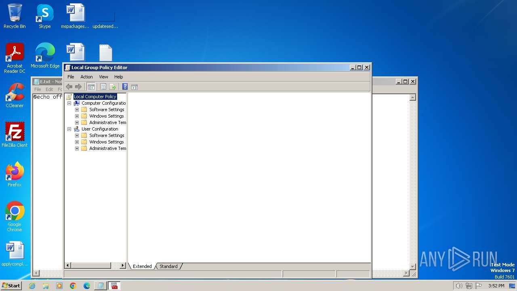Collapse the User Configuration node

69,129
